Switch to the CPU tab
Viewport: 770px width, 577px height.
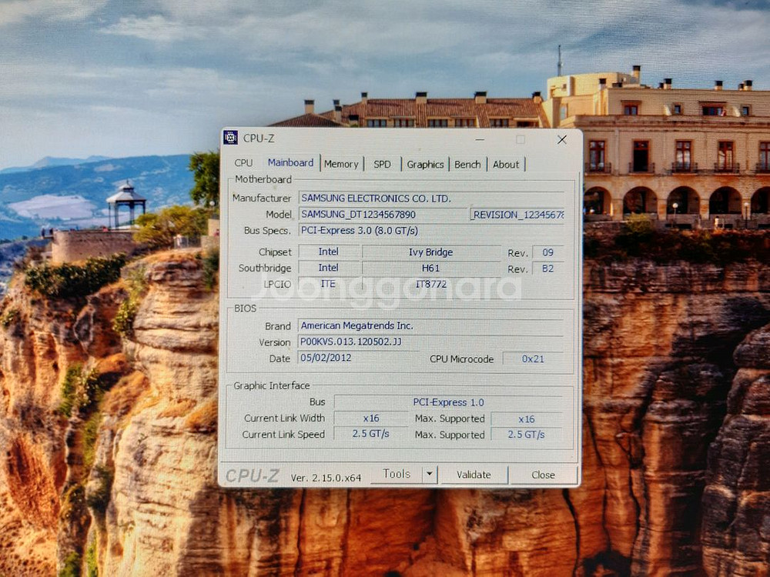click(243, 163)
